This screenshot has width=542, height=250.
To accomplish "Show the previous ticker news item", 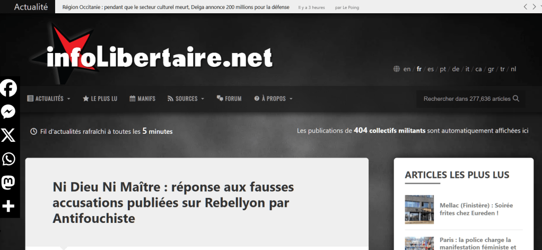I will pos(526,6).
